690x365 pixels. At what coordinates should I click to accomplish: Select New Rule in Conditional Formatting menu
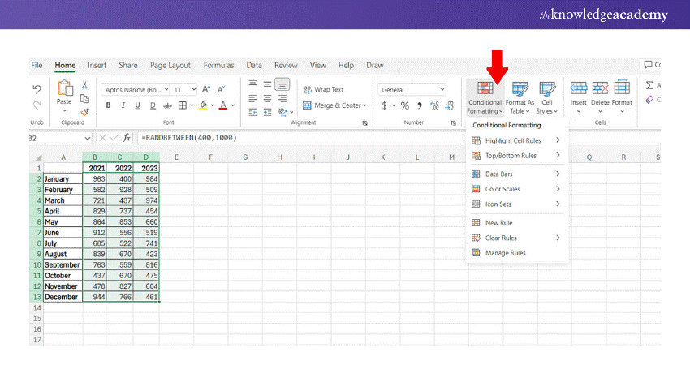coord(498,222)
